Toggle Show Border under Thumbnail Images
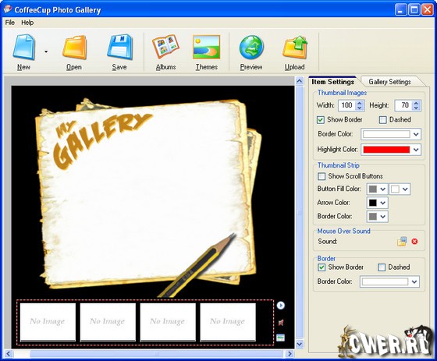 321,120
